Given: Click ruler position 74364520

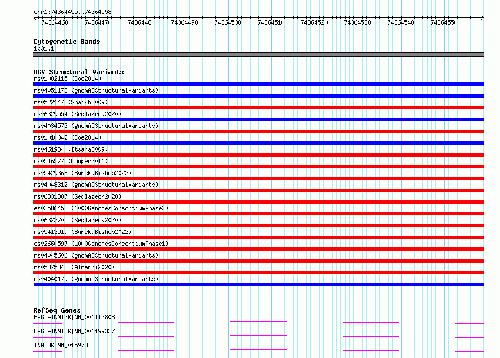Looking at the screenshot, I should click(315, 22).
